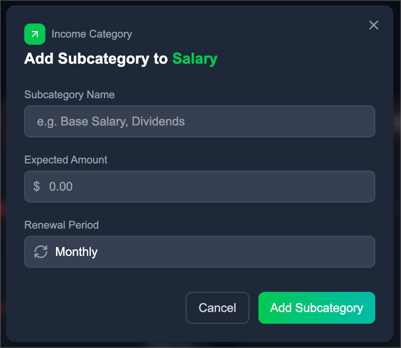Viewport: 401px width, 348px height.
Task: Click the green Salary category name
Action: pyautogui.click(x=195, y=59)
